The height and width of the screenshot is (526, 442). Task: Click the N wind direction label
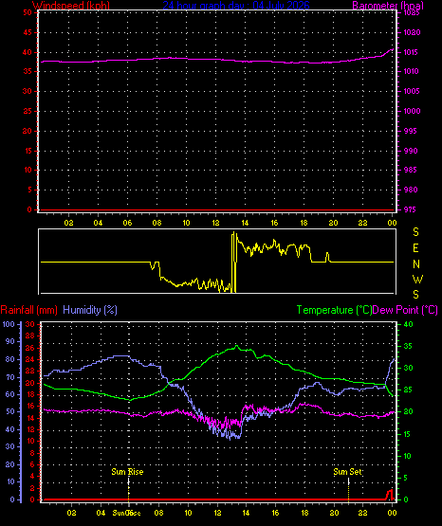(x=416, y=264)
